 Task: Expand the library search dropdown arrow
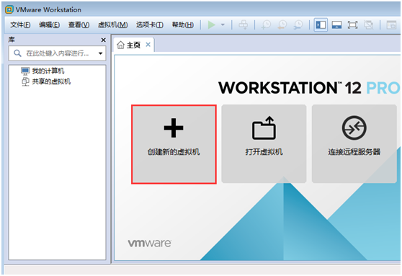pyautogui.click(x=101, y=53)
